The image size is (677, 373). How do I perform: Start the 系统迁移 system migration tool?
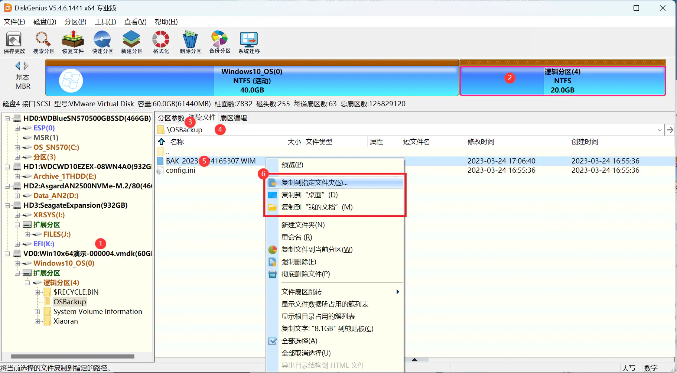(x=249, y=42)
